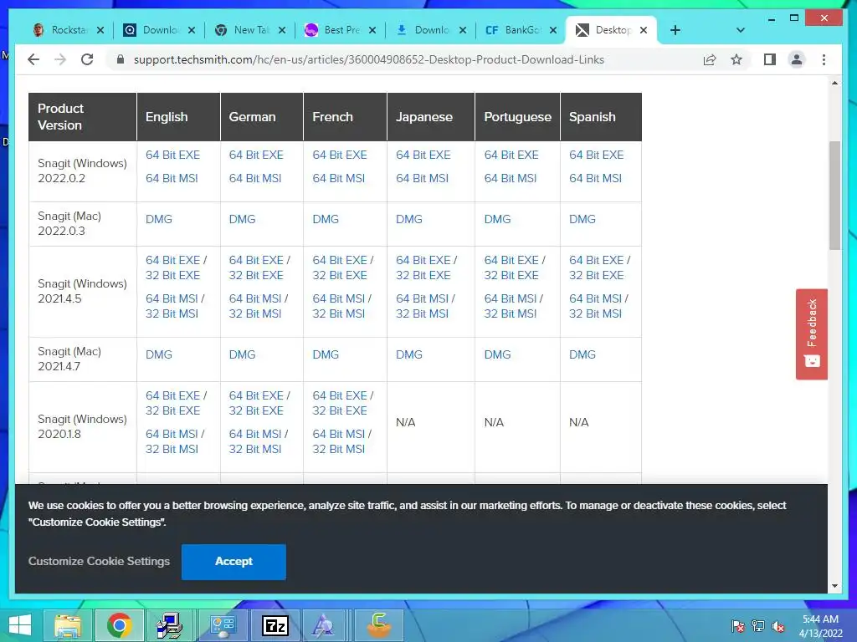Viewport: 857px width, 642px height.
Task: Bookmark this page with the star
Action: pyautogui.click(x=736, y=59)
